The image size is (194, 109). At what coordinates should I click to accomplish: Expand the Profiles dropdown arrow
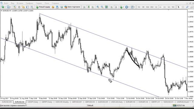coord(11,7)
